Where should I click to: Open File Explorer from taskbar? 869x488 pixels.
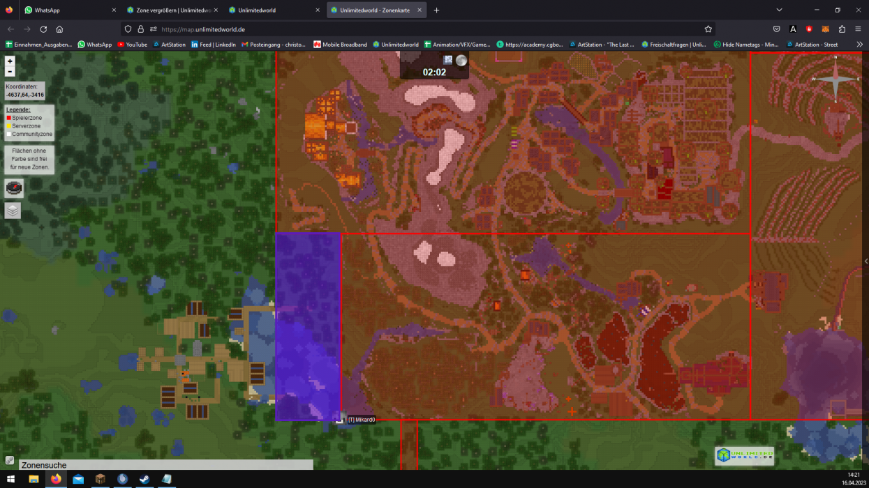[x=34, y=479]
